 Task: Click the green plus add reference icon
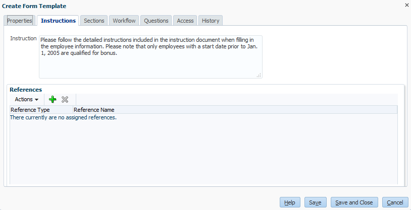53,100
